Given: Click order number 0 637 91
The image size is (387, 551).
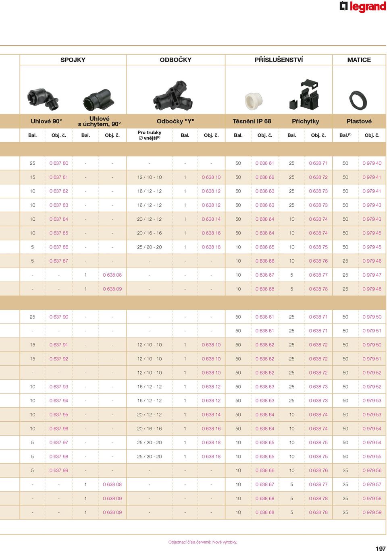Looking at the screenshot, I should coord(59,345).
